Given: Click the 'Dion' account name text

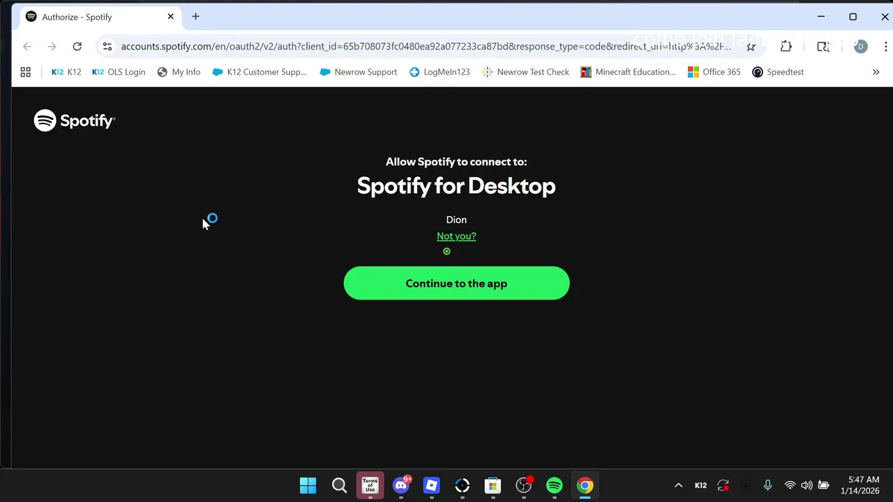Looking at the screenshot, I should (456, 220).
